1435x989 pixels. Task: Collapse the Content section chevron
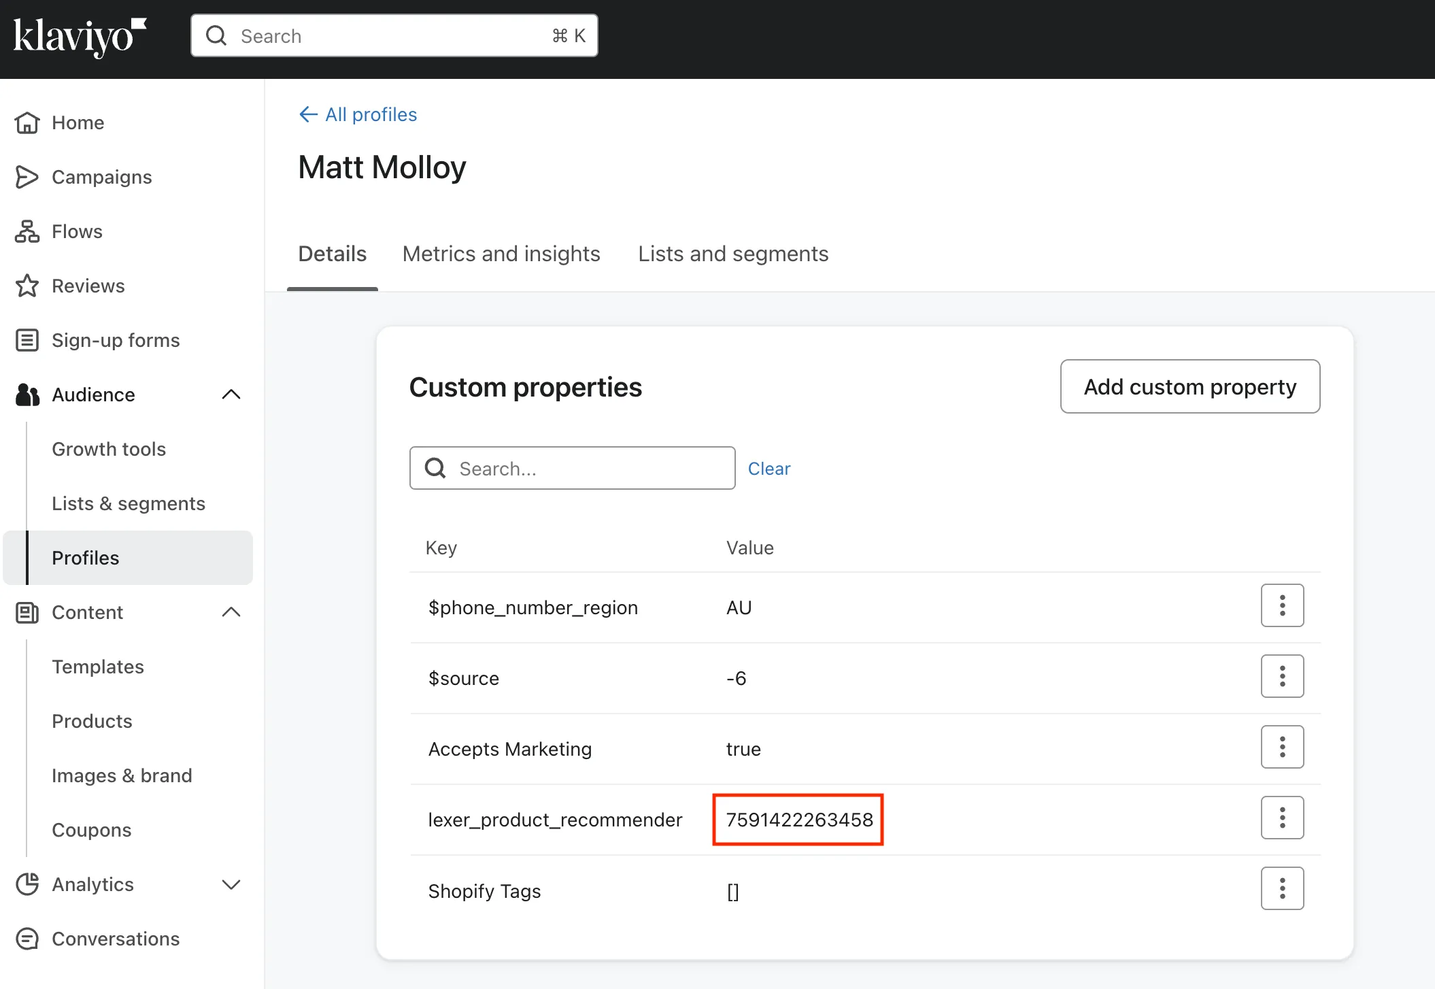coord(231,612)
